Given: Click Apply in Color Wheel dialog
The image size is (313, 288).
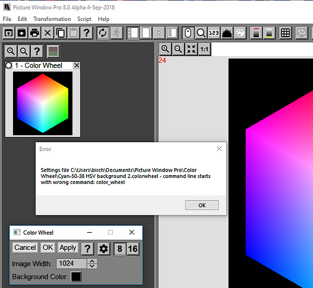Looking at the screenshot, I should pos(68,248).
